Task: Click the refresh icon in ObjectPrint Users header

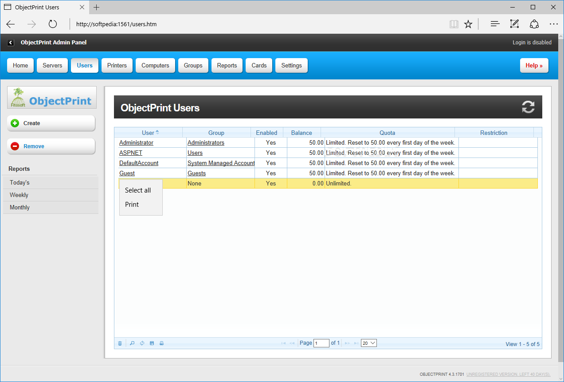Action: 528,107
